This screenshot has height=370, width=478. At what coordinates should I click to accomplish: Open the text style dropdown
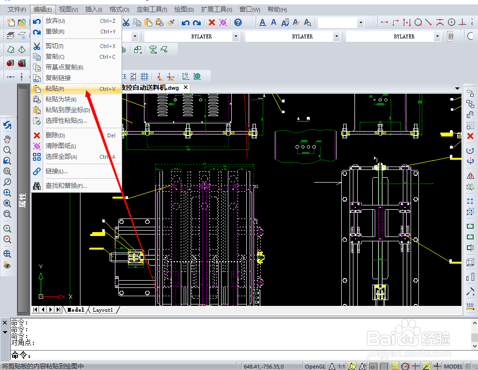tap(361, 23)
